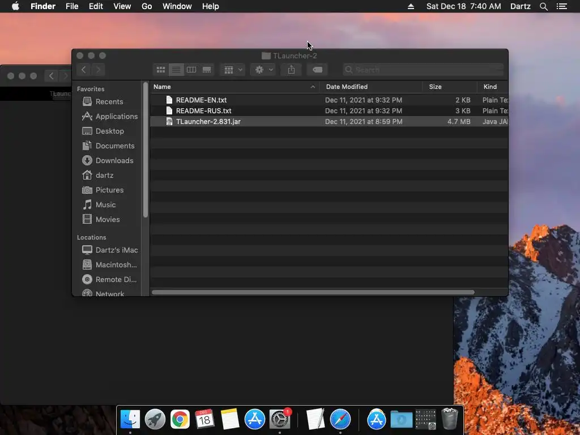This screenshot has height=435, width=580.
Task: Go back in TLauncher-2 window
Action: (84, 70)
